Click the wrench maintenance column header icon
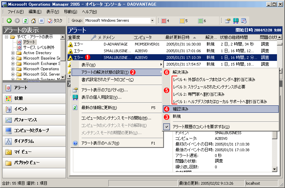 94,37
